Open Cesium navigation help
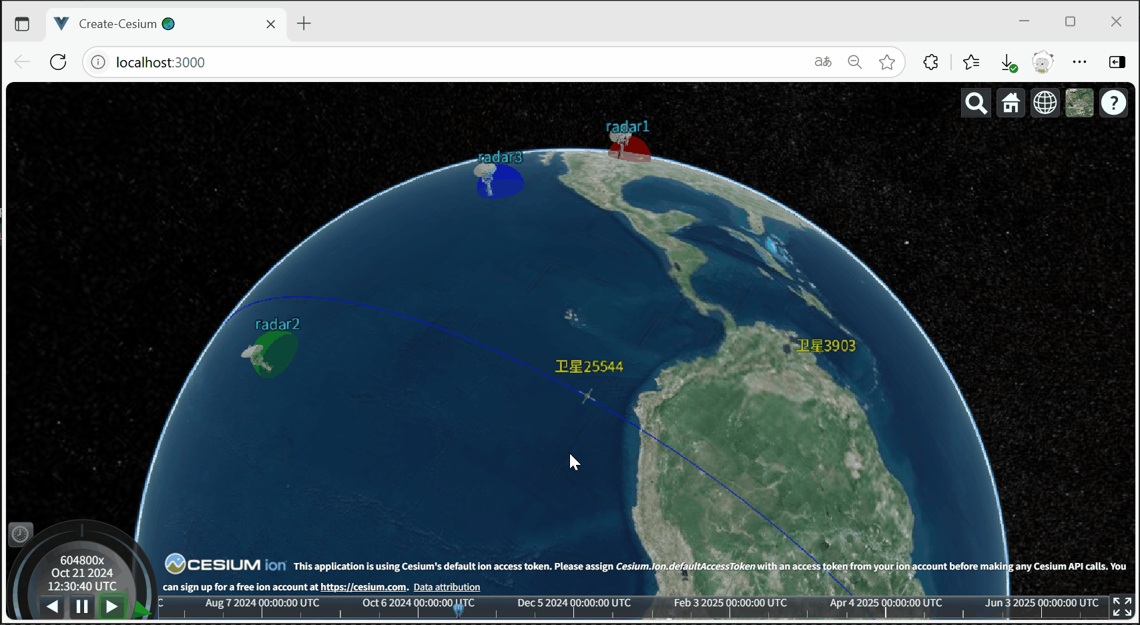 coord(1114,103)
